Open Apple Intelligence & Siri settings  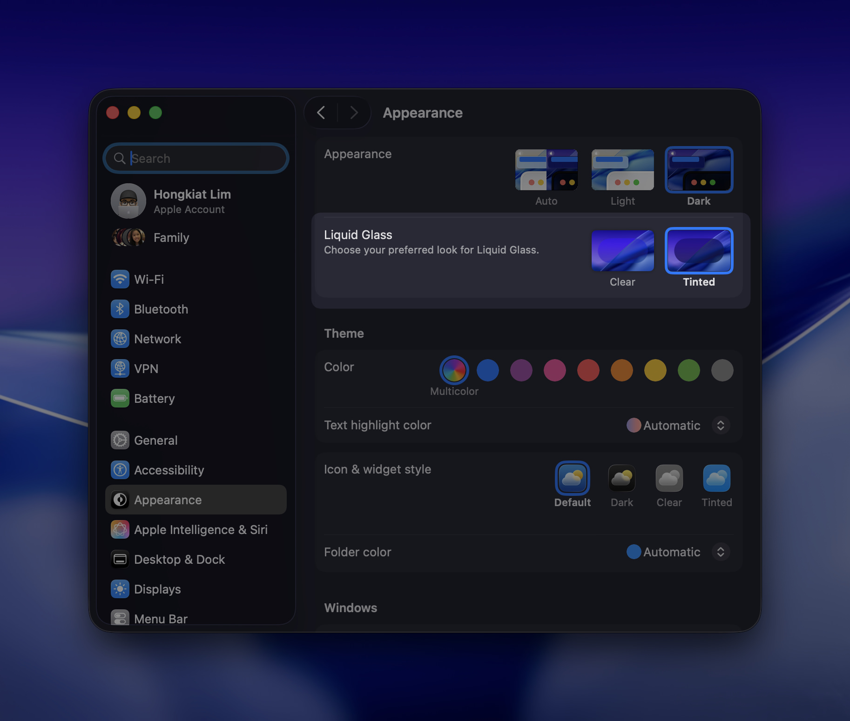coord(201,529)
